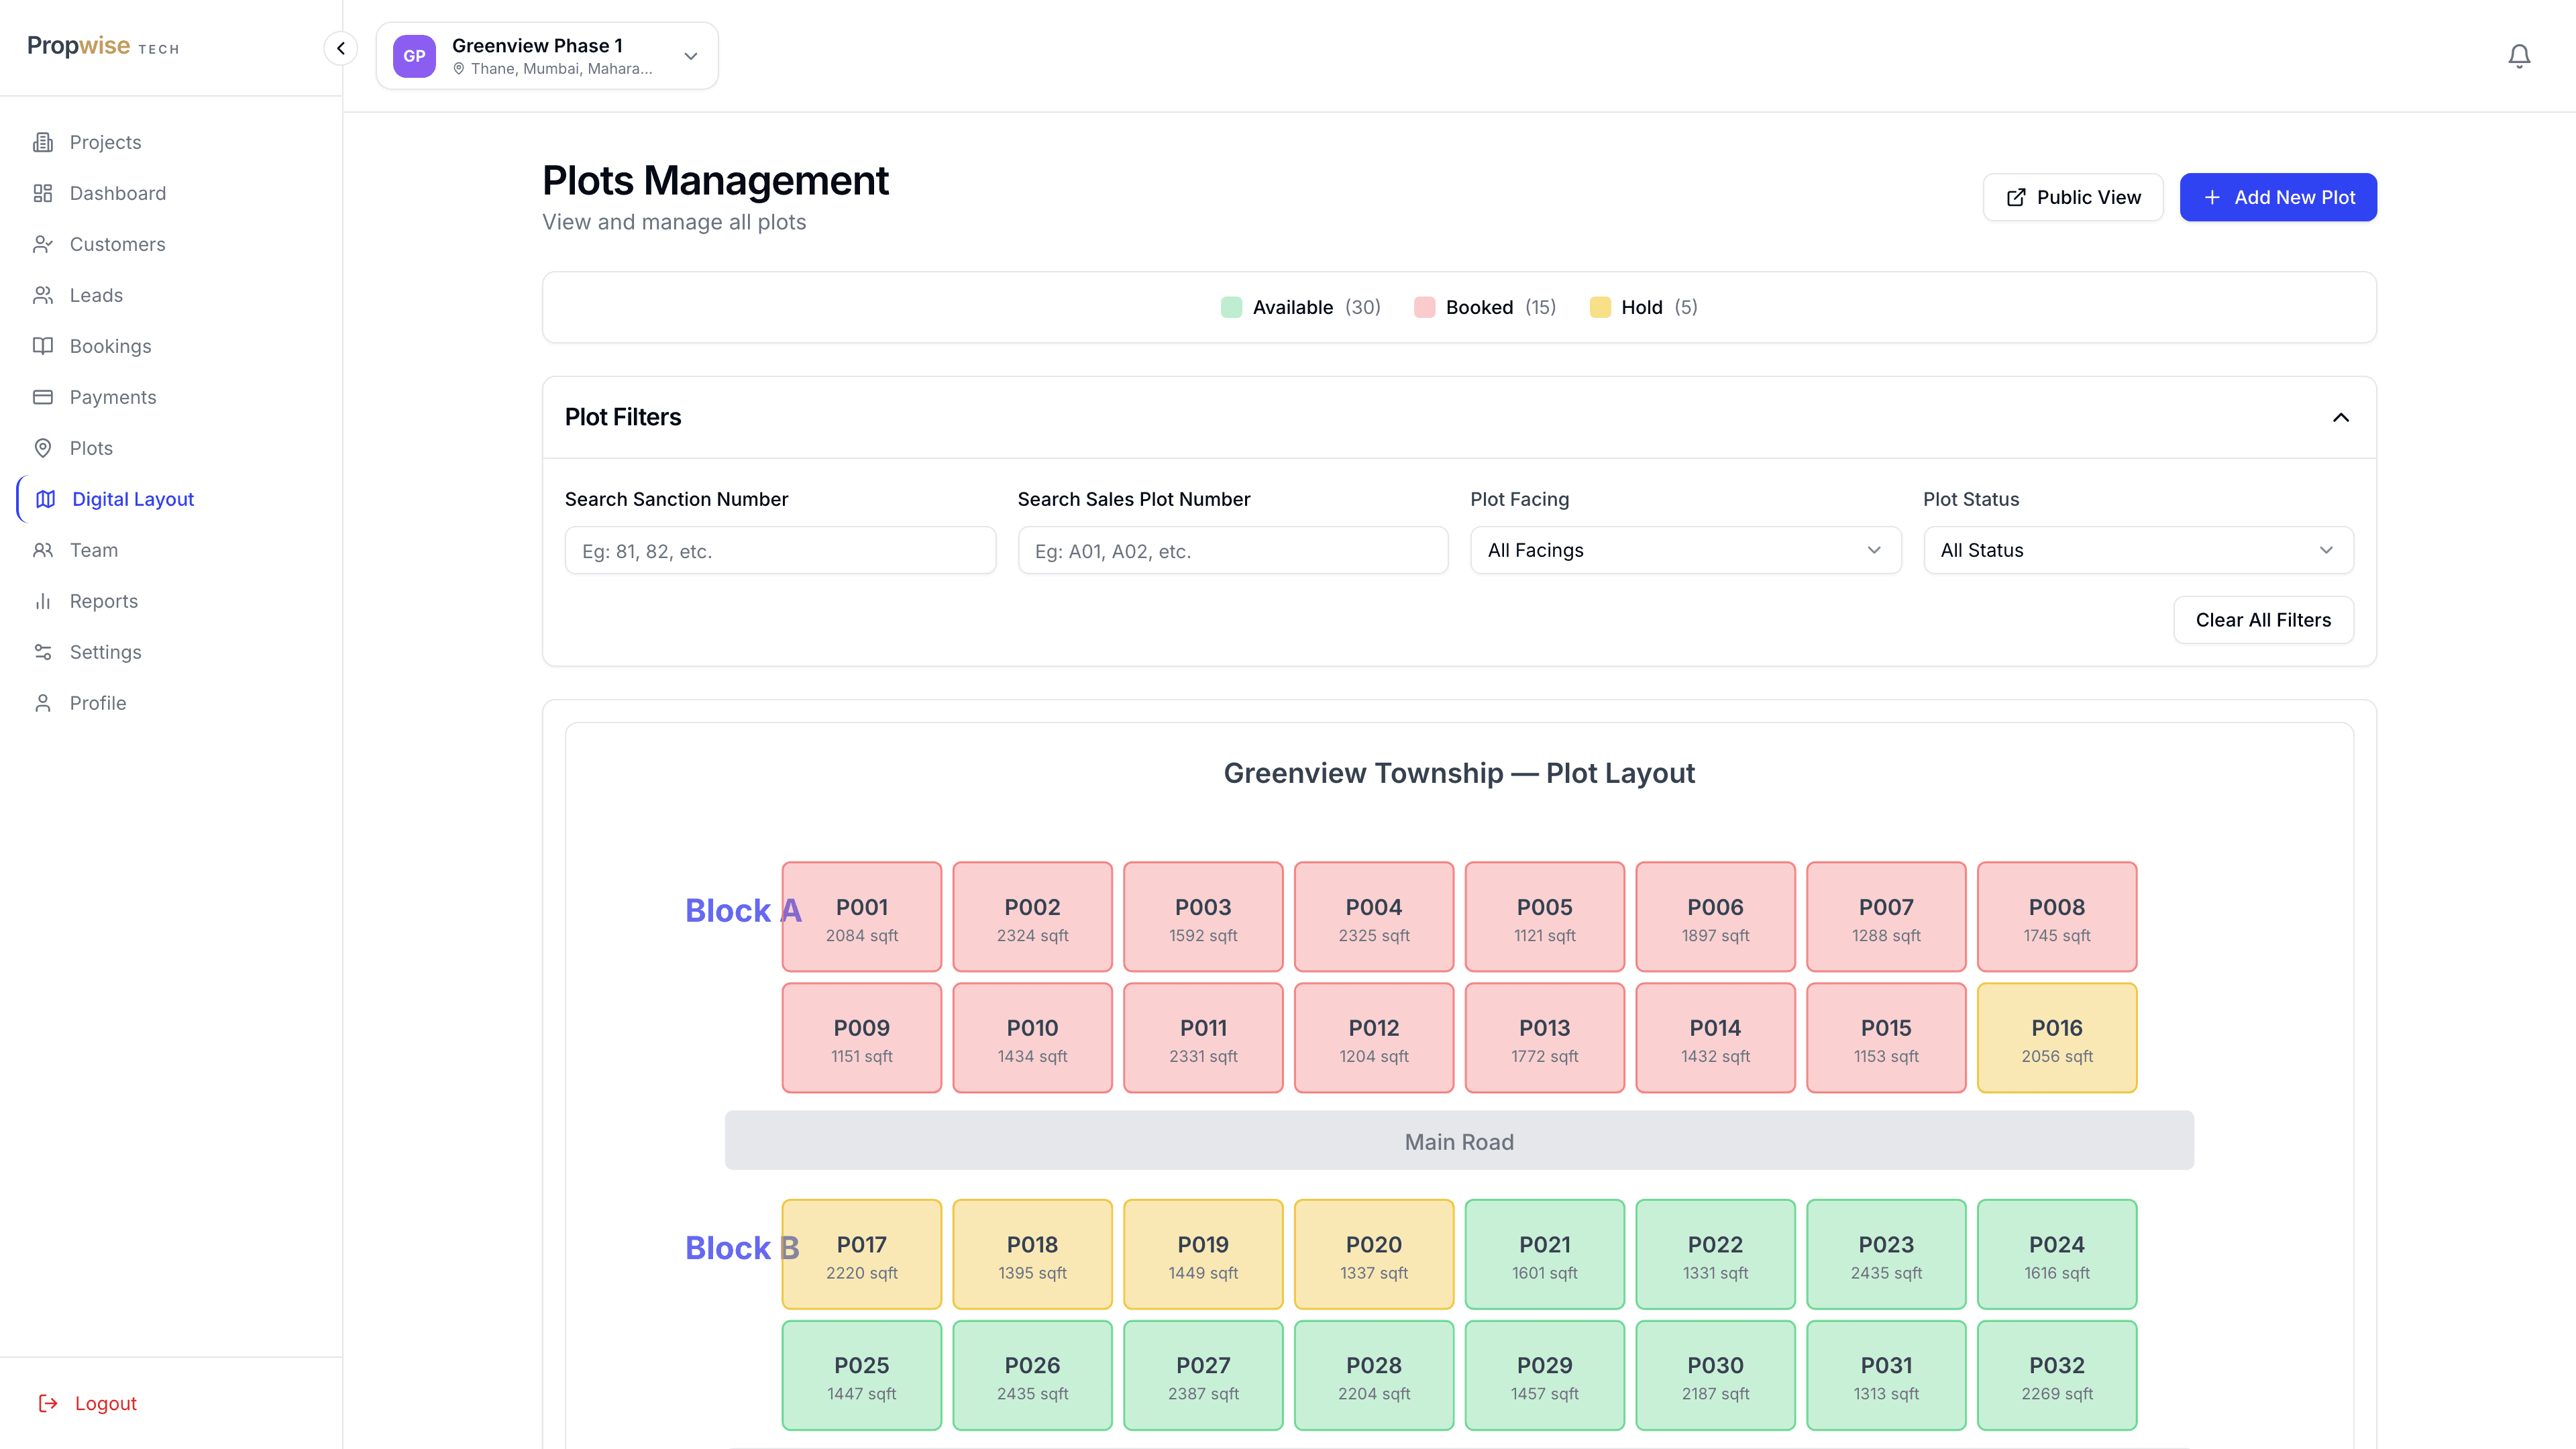Open the All Status dropdown
Image resolution: width=2576 pixels, height=1449 pixels.
point(2138,550)
